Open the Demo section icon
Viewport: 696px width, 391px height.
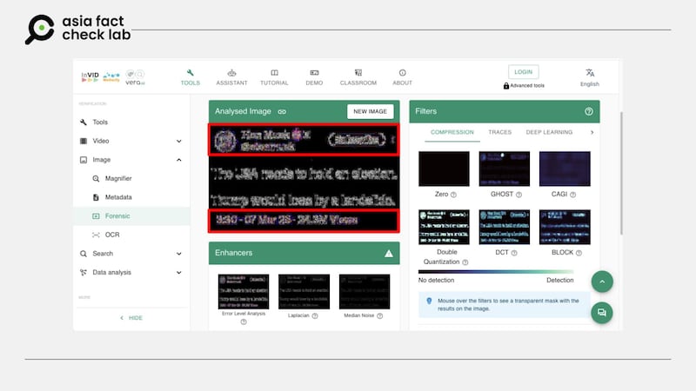314,73
